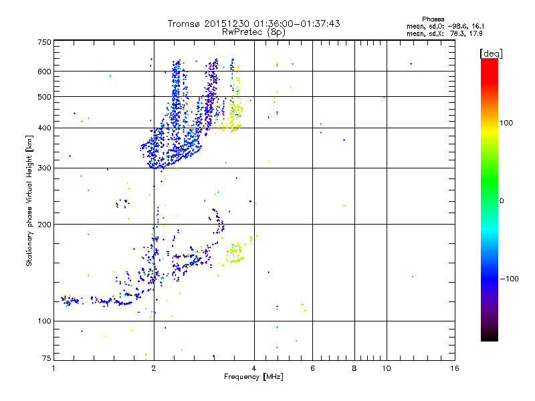This screenshot has height=401, width=535.
Task: Click the phase color bar
Action: coord(490,200)
